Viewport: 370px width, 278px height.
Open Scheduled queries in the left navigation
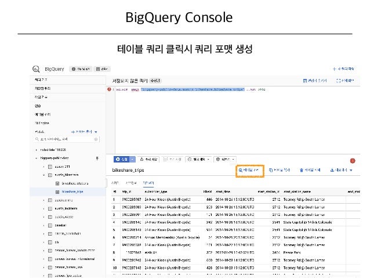(x=42, y=114)
